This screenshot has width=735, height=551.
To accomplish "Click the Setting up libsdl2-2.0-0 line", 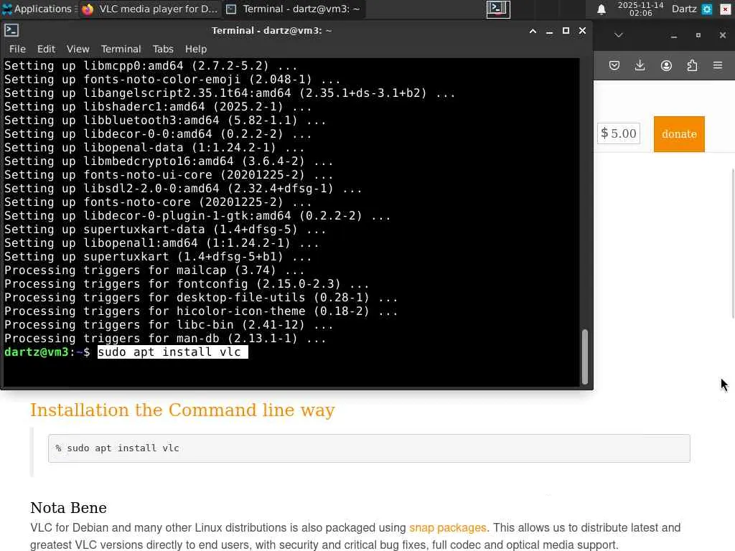I will tap(183, 189).
